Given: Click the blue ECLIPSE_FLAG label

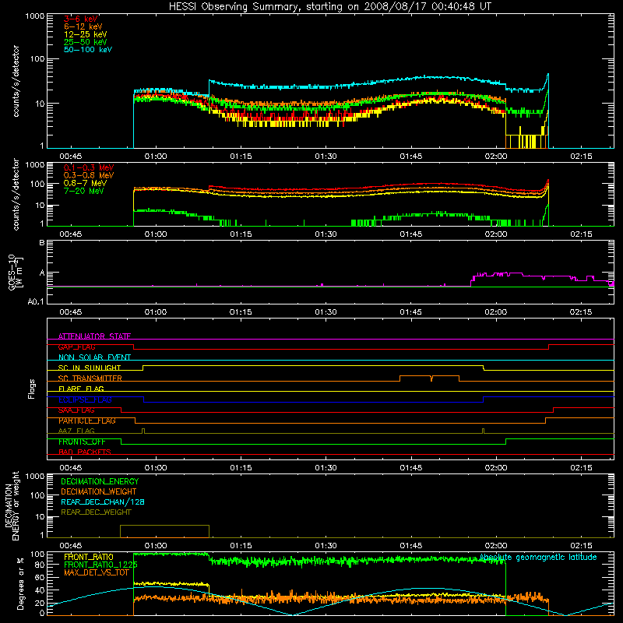Looking at the screenshot, I should tap(85, 399).
